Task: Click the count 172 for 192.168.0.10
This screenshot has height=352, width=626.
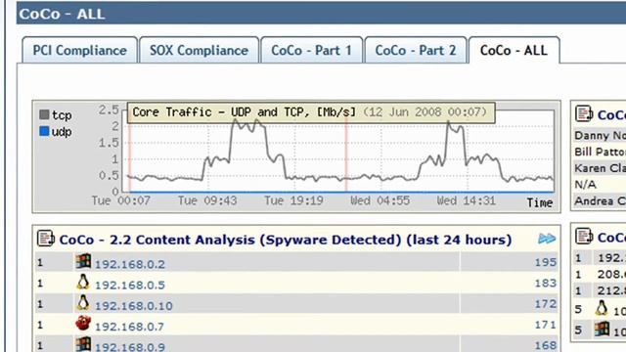Action: pos(546,304)
